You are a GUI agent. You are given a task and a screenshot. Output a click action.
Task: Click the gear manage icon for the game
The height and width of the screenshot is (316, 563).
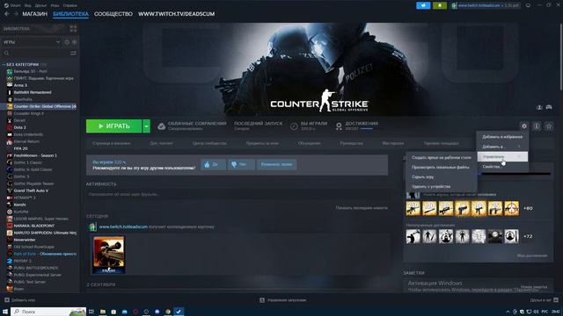pos(524,126)
